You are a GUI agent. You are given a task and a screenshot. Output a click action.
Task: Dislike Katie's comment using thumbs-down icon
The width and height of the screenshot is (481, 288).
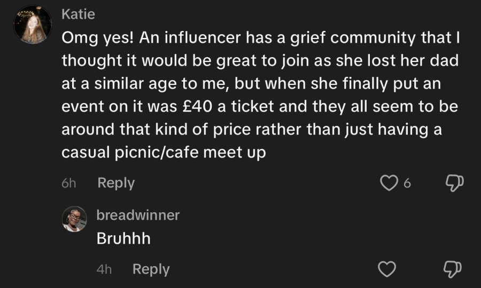point(454,183)
